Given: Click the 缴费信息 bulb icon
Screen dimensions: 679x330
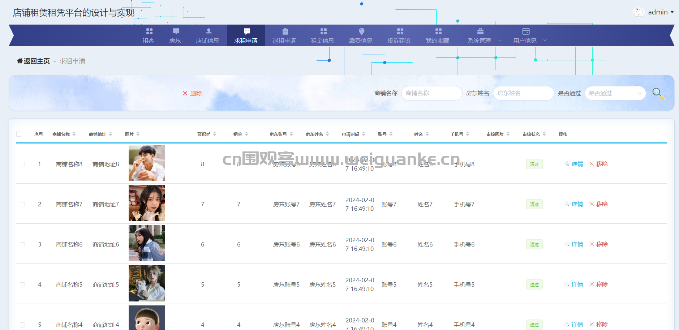Looking at the screenshot, I should click(x=362, y=31).
